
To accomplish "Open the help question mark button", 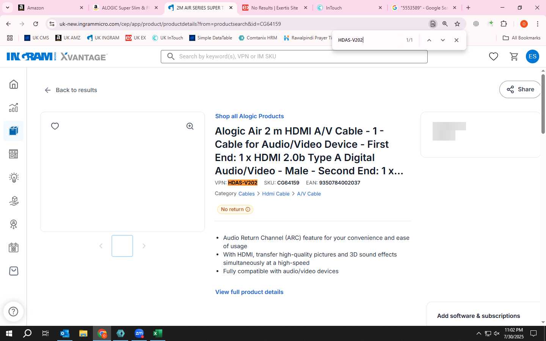I will pyautogui.click(x=13, y=311).
